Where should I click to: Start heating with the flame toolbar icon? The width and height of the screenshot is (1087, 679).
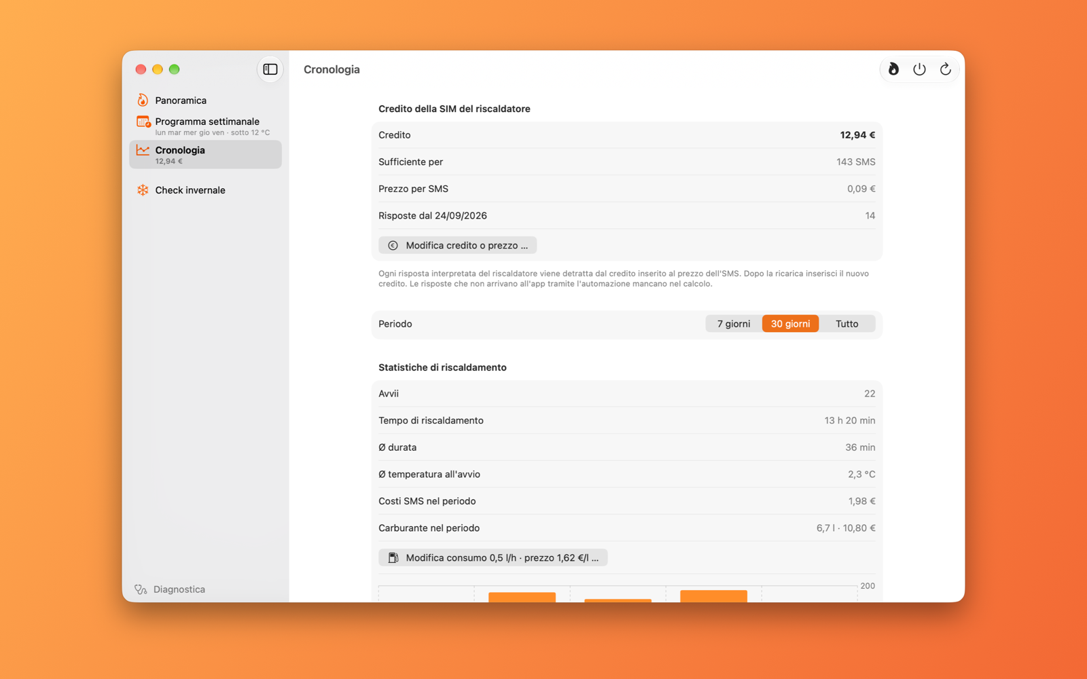(893, 69)
